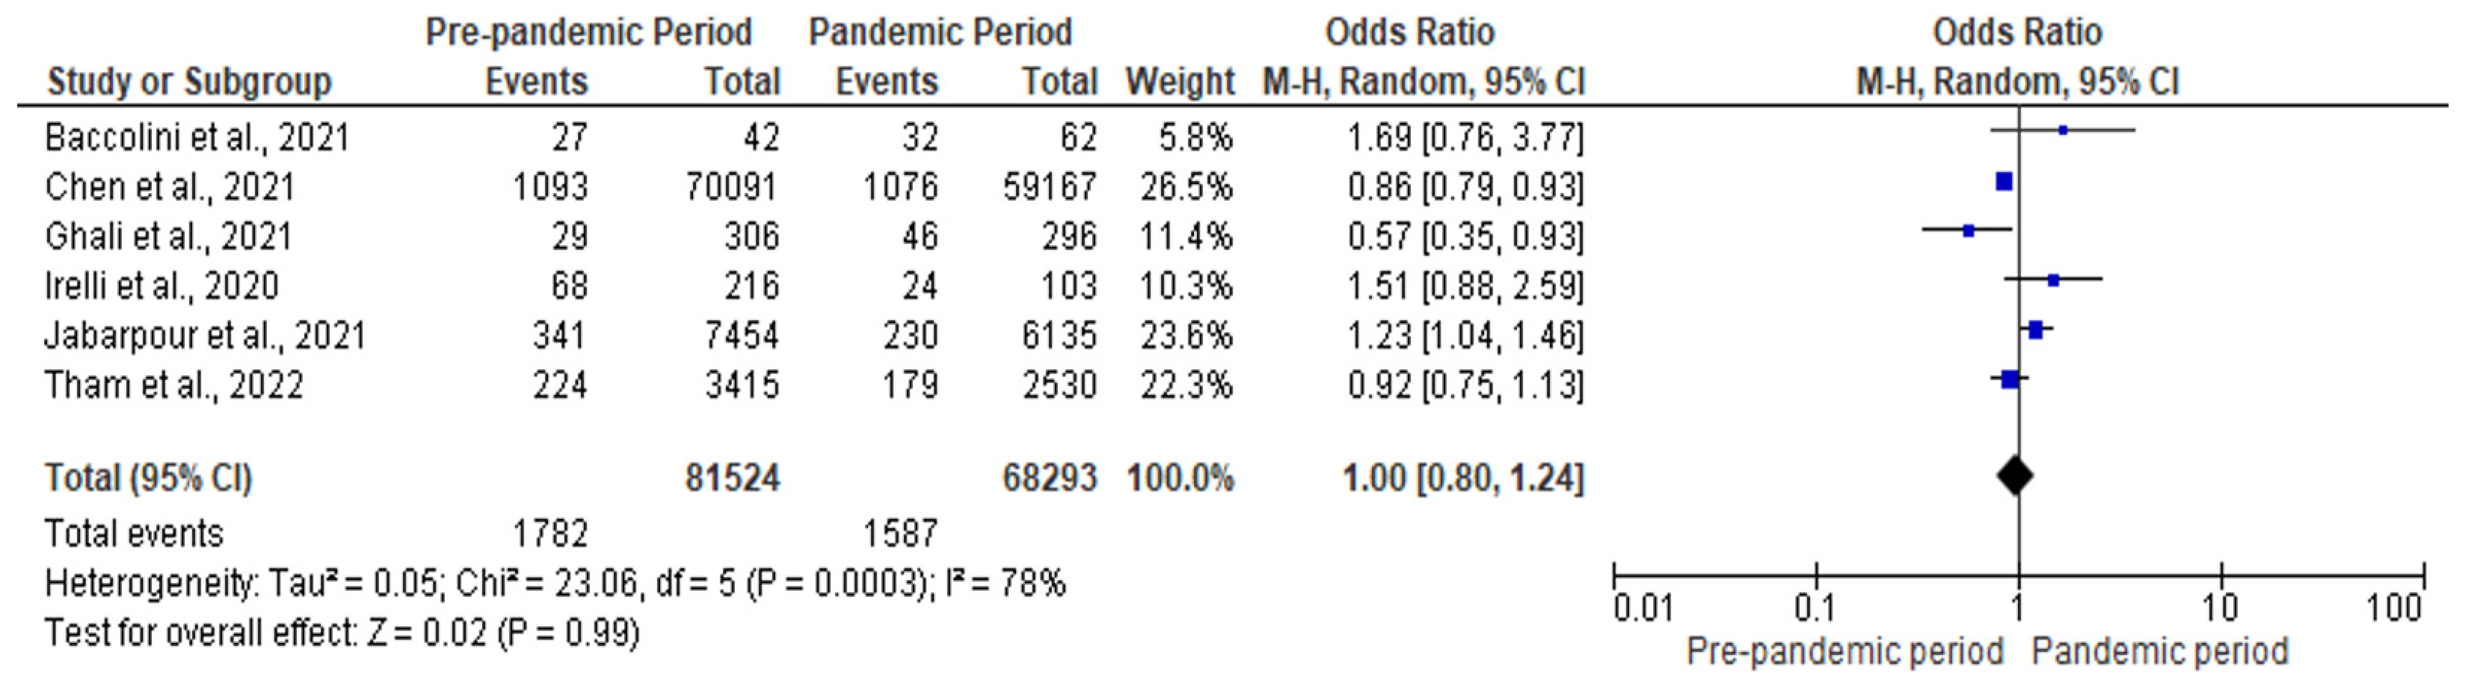The height and width of the screenshot is (686, 2465).
Task: Click the Jabarpour et al., 2021 study label
Action: 205,335
